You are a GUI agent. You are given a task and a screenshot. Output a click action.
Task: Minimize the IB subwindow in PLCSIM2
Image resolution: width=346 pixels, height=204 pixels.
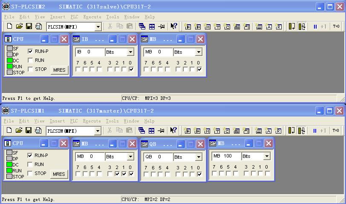(112, 39)
